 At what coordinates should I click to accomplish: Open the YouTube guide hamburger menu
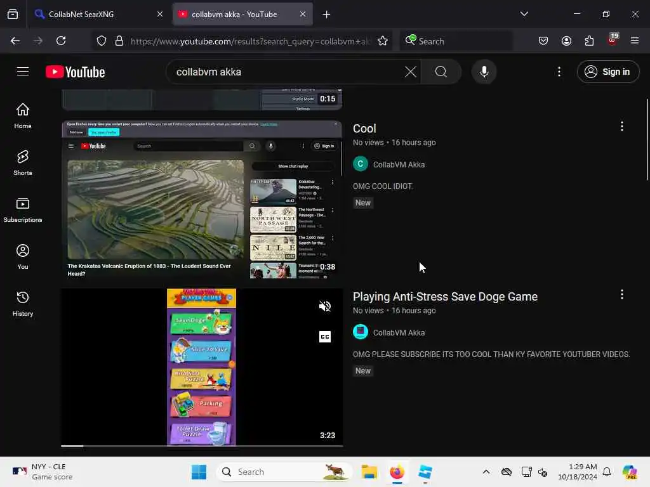click(x=23, y=72)
